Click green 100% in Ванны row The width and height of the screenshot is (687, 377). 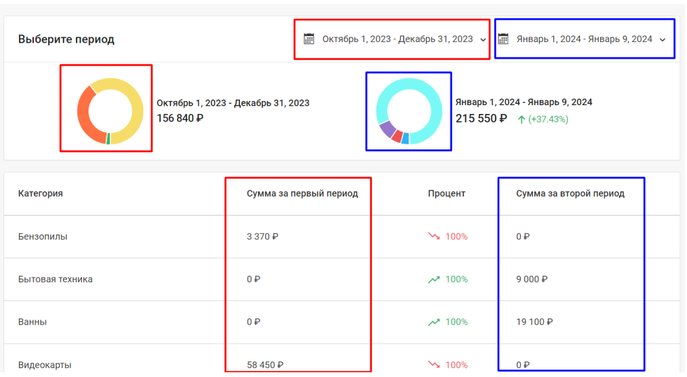[x=456, y=322]
